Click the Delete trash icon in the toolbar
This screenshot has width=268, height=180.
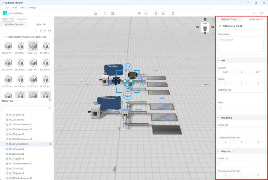[163, 13]
